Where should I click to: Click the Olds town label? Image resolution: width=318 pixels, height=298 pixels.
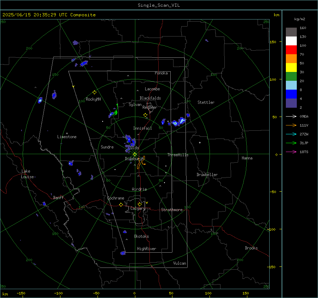click(135, 148)
